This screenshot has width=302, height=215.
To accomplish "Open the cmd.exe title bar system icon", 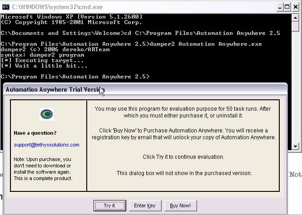I will (x=5, y=7).
